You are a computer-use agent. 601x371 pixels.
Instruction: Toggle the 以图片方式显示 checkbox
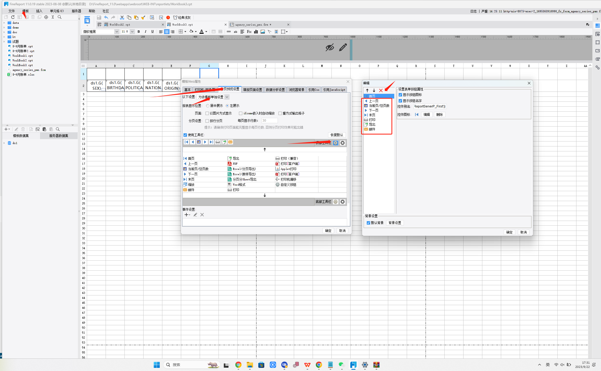point(207,113)
